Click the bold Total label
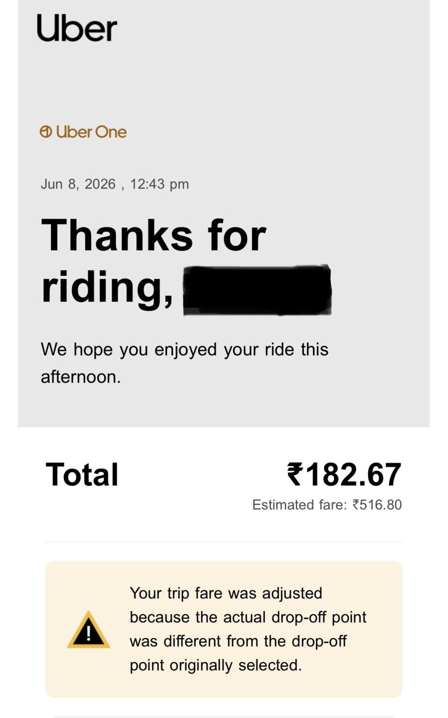The width and height of the screenshot is (448, 718). click(x=82, y=474)
